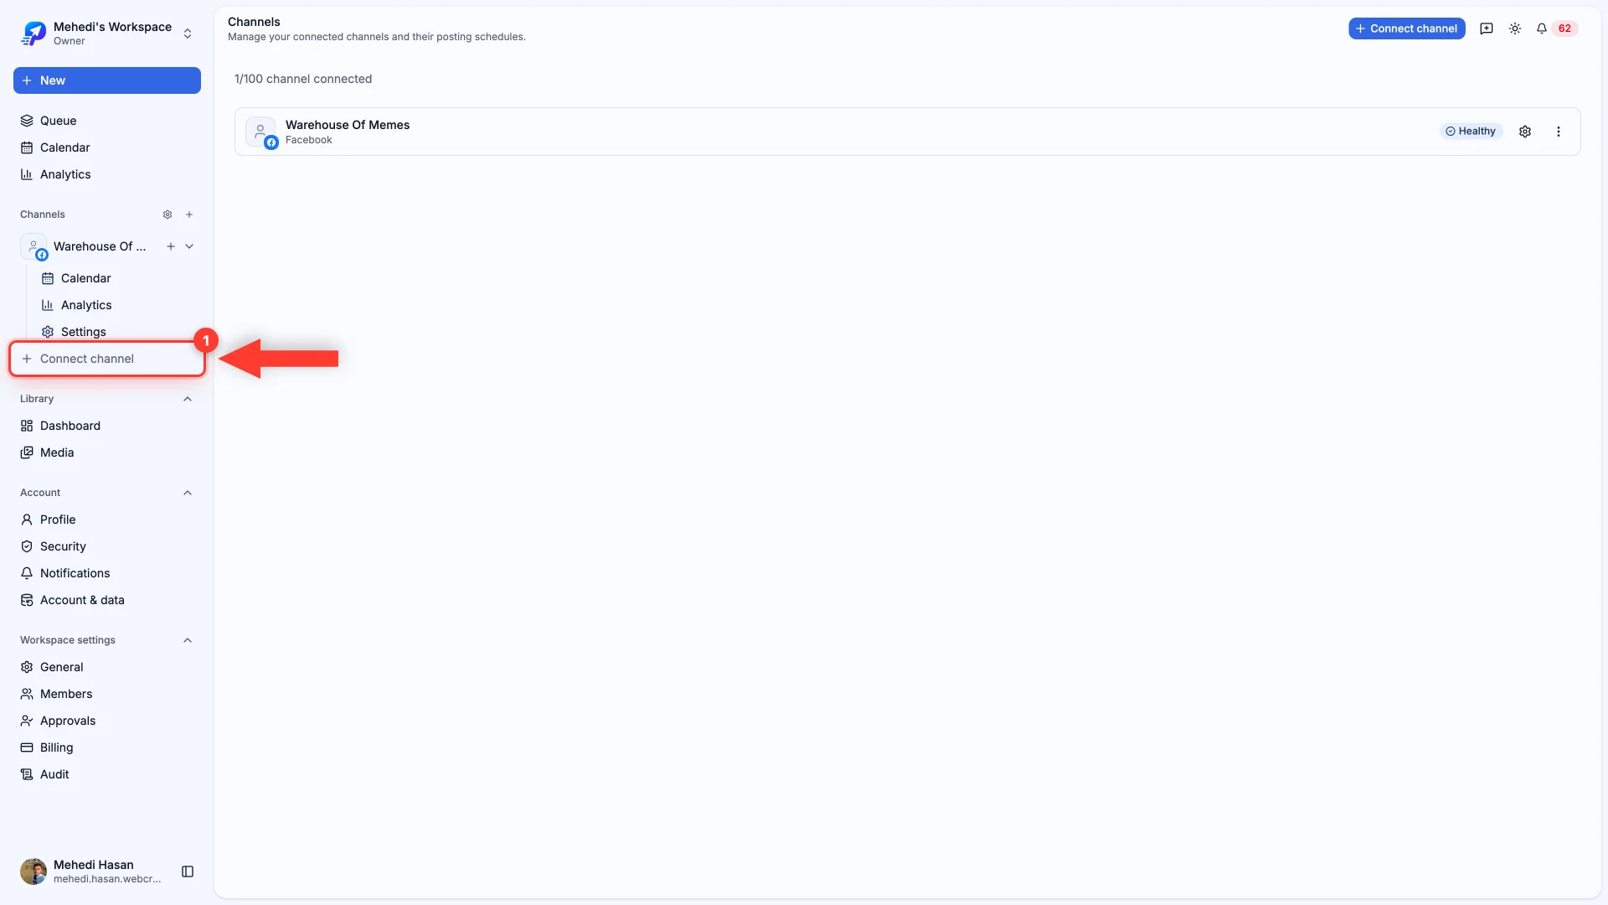
Task: Click Channels section gear icon in sidebar
Action: [x=167, y=215]
